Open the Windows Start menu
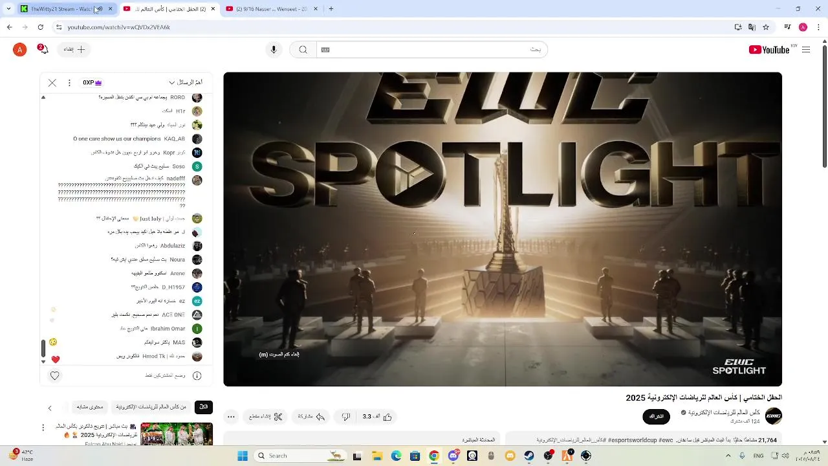828x466 pixels. (x=243, y=456)
